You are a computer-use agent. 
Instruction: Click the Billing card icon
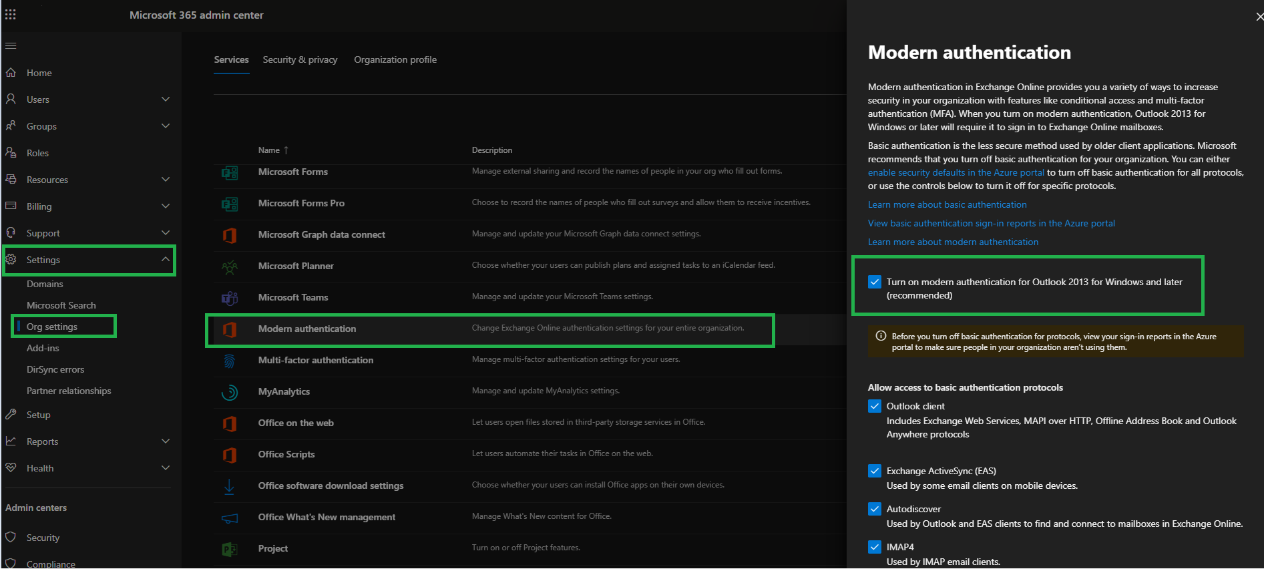tap(11, 206)
